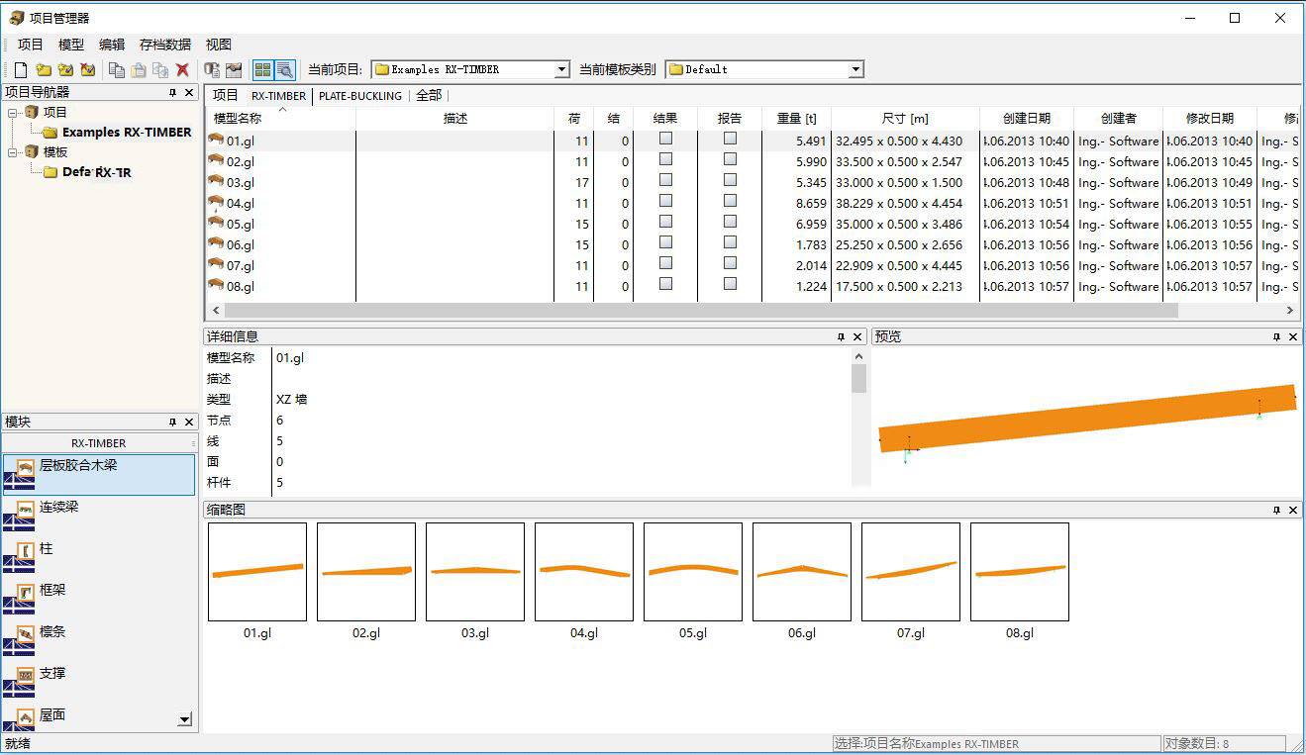This screenshot has width=1306, height=755.
Task: Close the 预览 panel
Action: (1292, 337)
